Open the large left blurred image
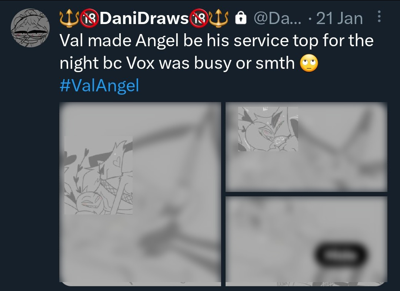This screenshot has height=291, width=400. (140, 192)
